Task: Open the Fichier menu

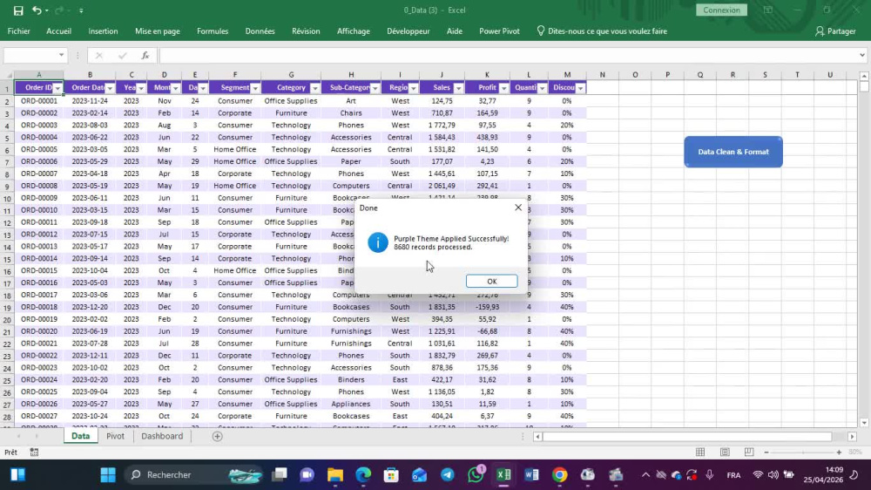Action: (19, 31)
